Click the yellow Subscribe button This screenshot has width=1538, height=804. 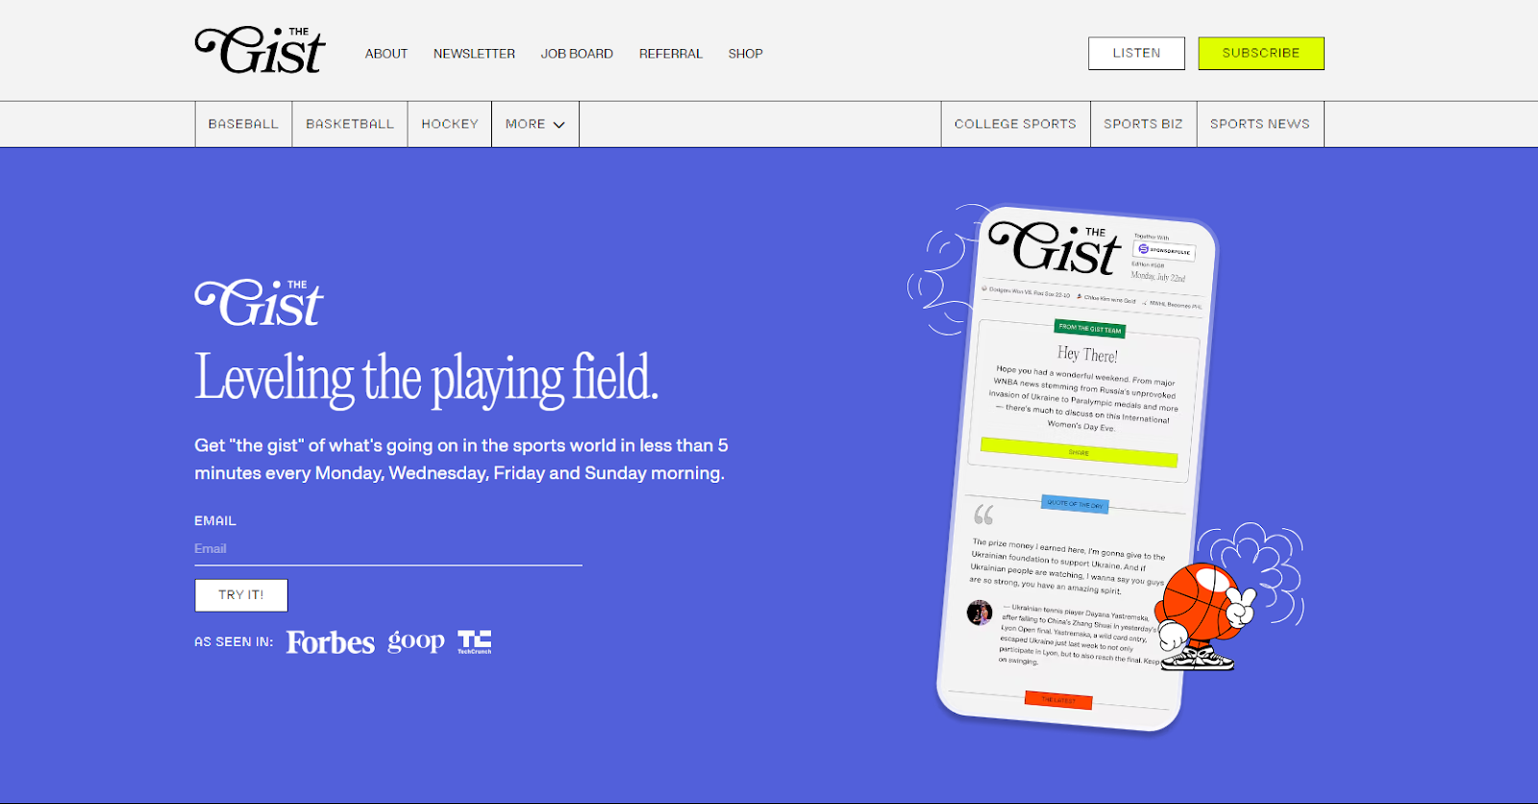pos(1261,53)
